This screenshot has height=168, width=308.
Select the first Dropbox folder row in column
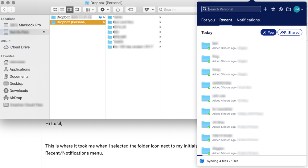tap(78, 17)
